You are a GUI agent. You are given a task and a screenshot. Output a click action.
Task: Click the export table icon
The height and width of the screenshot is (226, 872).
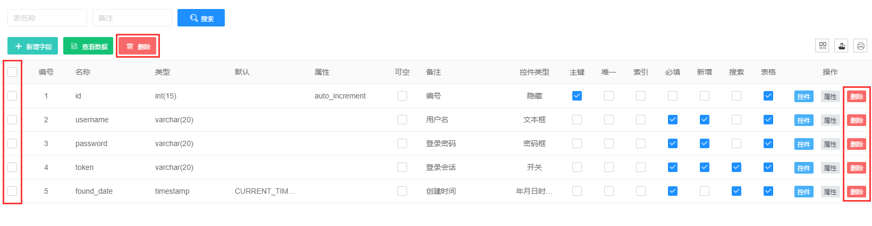click(841, 46)
